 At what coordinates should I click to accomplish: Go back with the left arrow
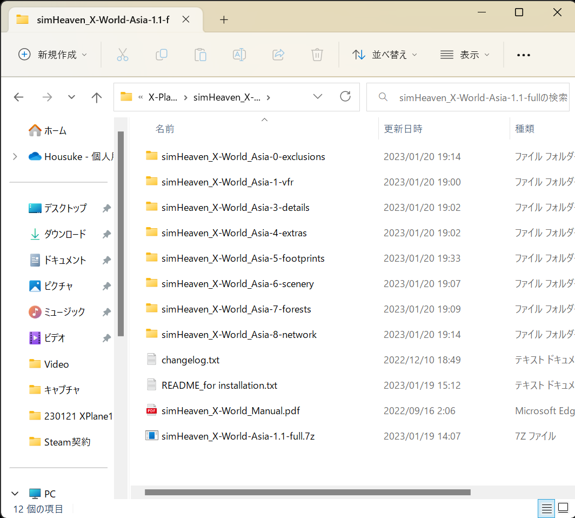pos(18,97)
